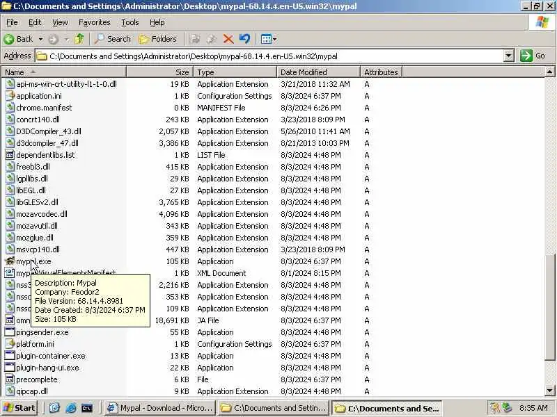Open the Edit menu
Viewport: 557px width, 417px height.
[35, 22]
